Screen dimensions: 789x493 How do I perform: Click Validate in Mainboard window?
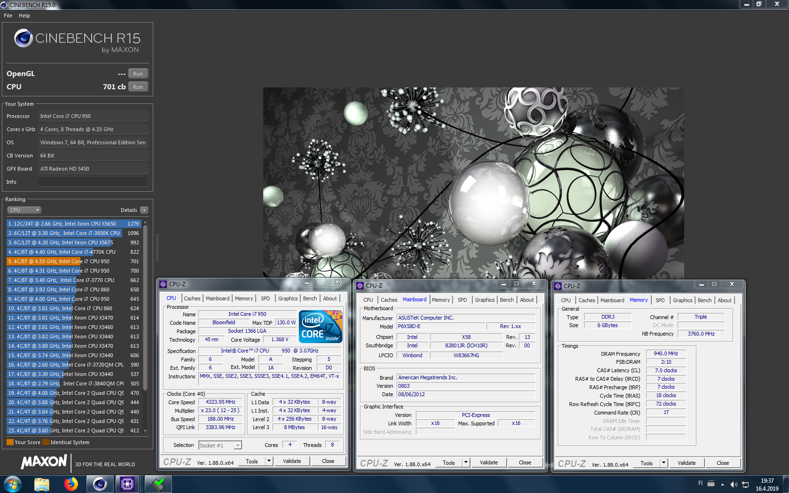coord(489,462)
